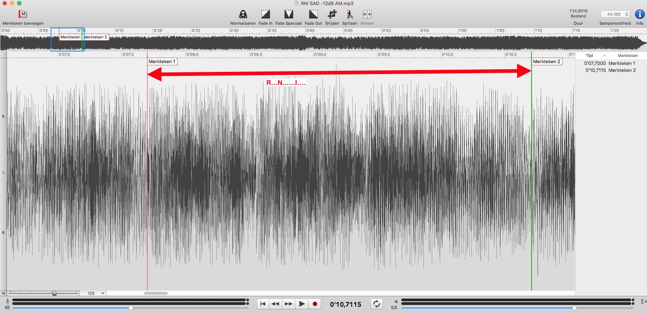Open the Info panel
This screenshot has height=314, width=647.
point(639,15)
